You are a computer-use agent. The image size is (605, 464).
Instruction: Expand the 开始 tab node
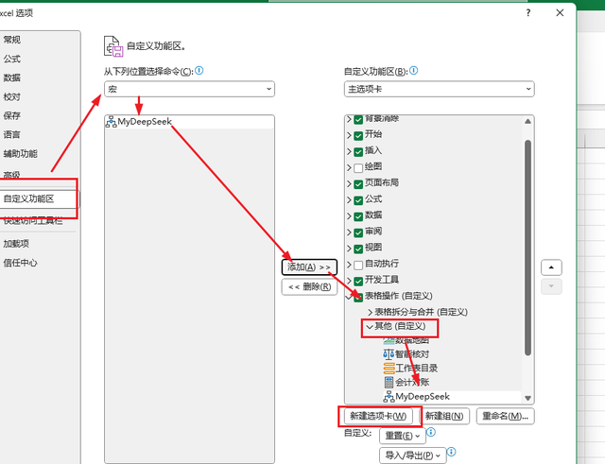349,135
